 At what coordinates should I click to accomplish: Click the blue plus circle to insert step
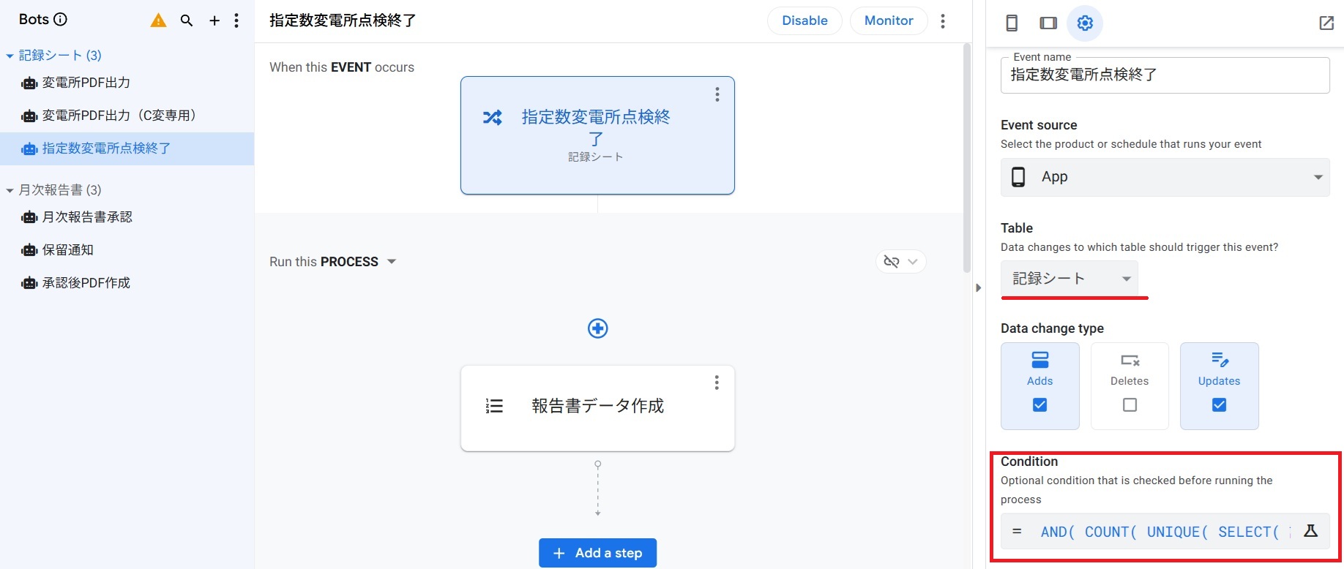598,328
